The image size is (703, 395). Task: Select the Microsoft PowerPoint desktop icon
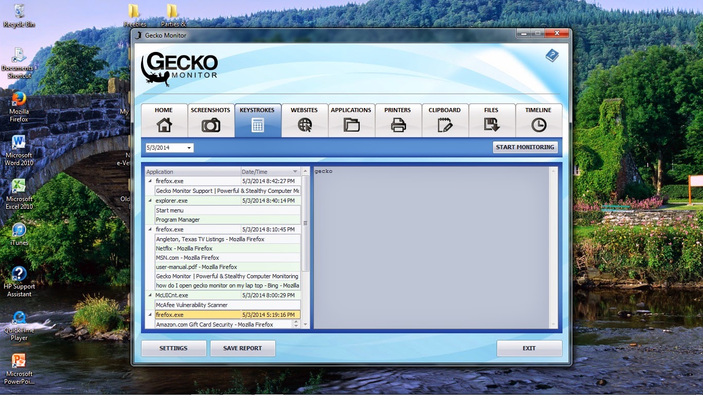(x=19, y=369)
